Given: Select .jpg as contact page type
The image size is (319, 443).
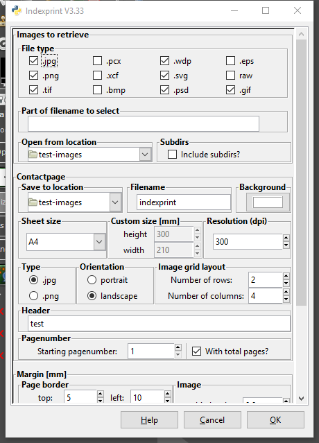Looking at the screenshot, I should 33,280.
